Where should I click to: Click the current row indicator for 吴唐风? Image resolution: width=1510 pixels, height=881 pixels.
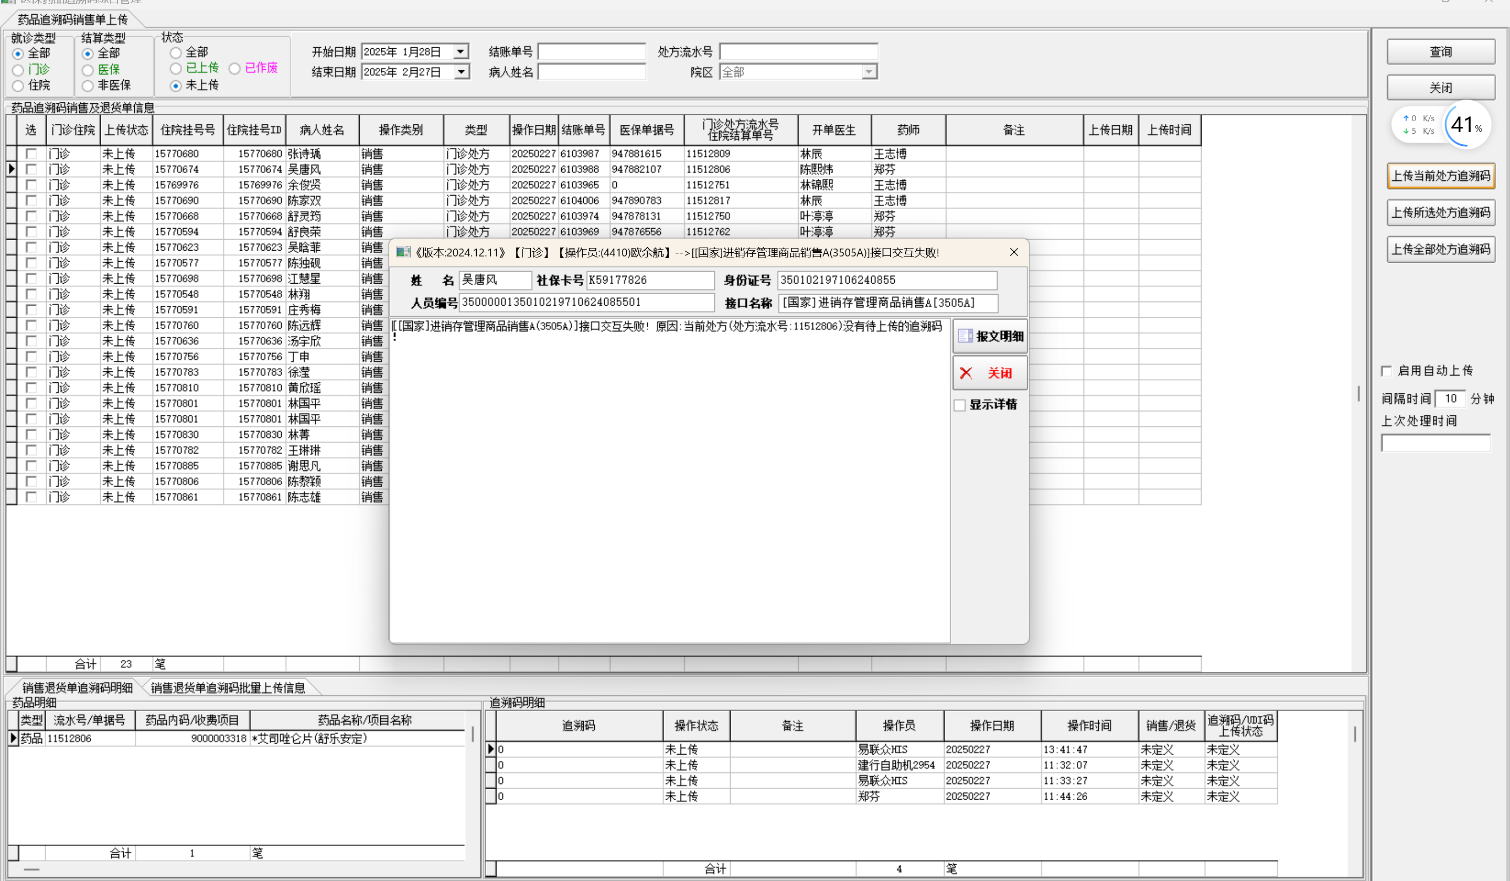click(12, 169)
